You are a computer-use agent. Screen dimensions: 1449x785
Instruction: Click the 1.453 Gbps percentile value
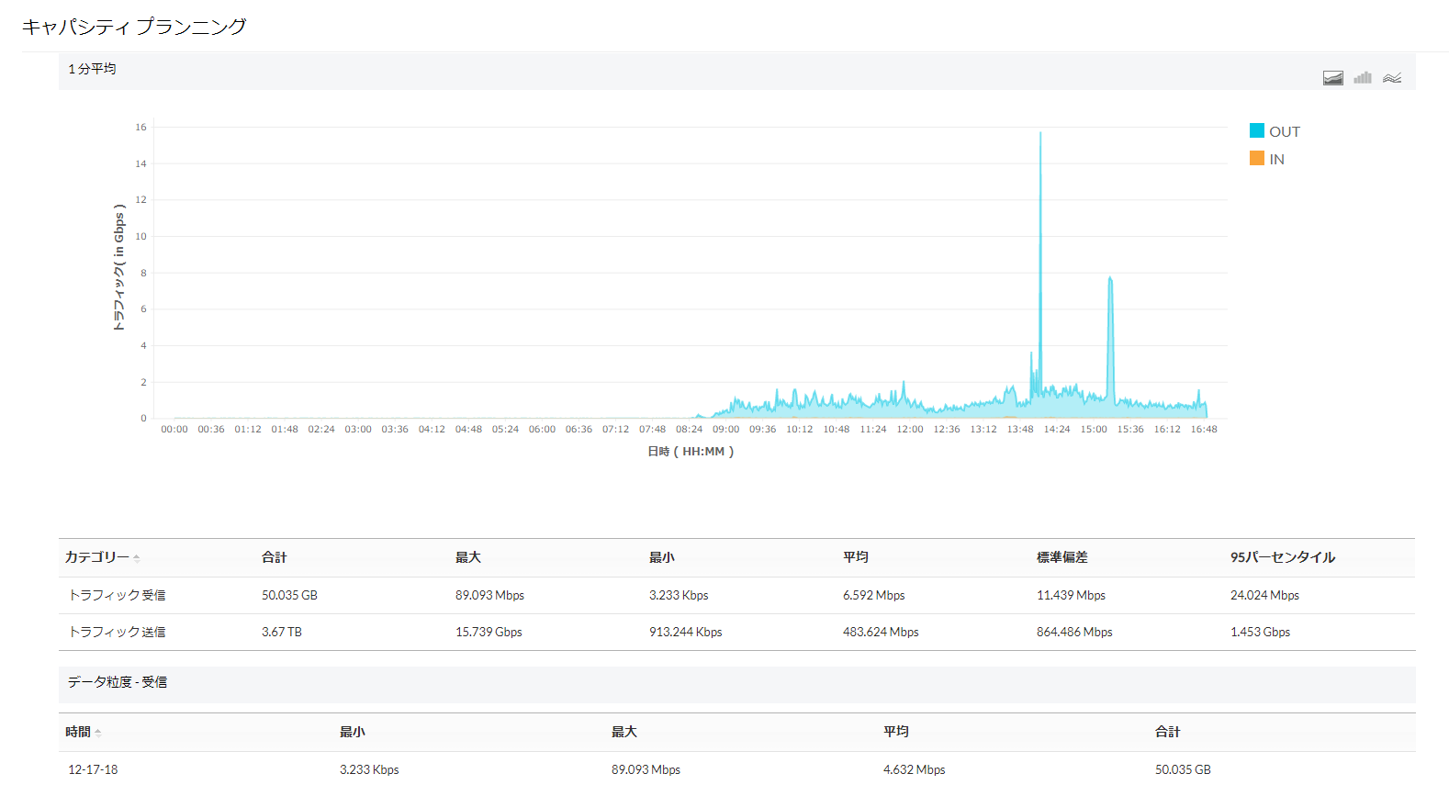coord(1260,632)
